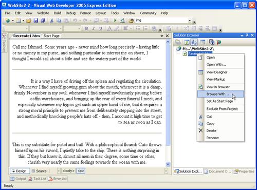Open the Output window tab
257x190 pixels.
point(18,179)
